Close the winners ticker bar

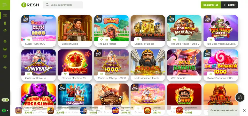(244, 111)
